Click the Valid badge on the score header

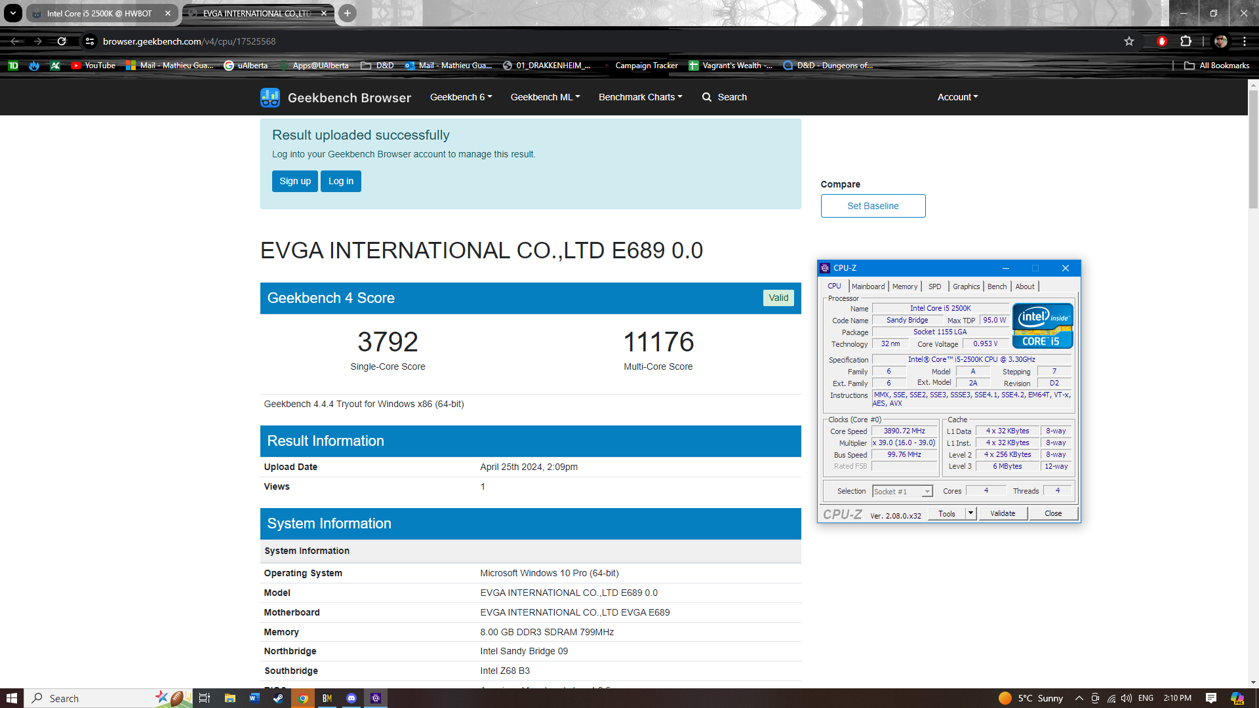click(x=778, y=298)
